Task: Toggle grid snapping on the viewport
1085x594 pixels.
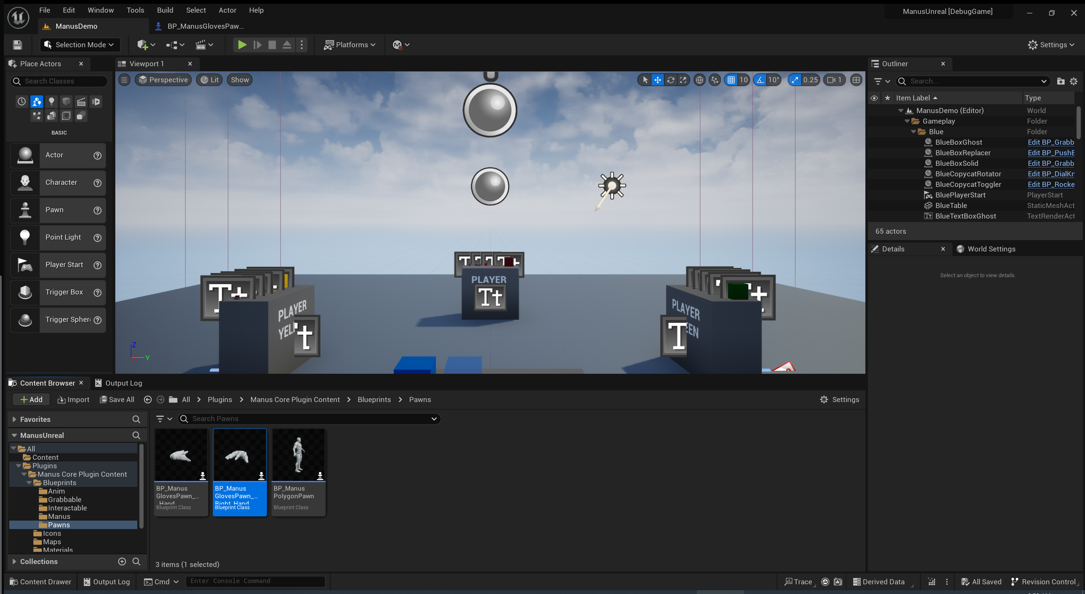Action: [x=731, y=80]
